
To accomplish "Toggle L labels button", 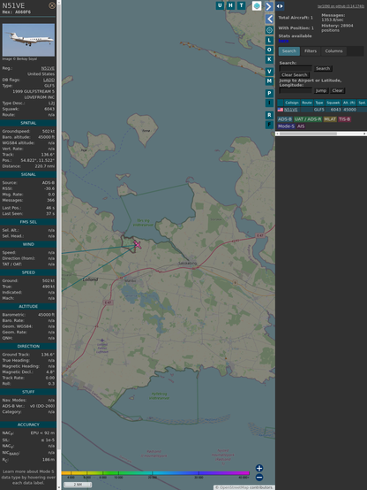I will tap(269, 40).
